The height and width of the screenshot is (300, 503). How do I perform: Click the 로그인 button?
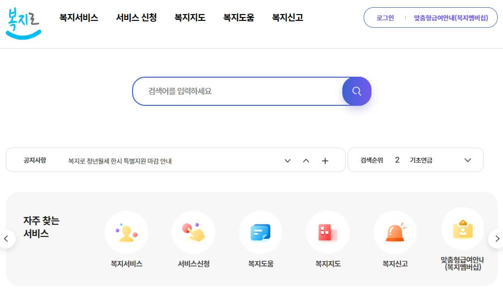tap(384, 17)
